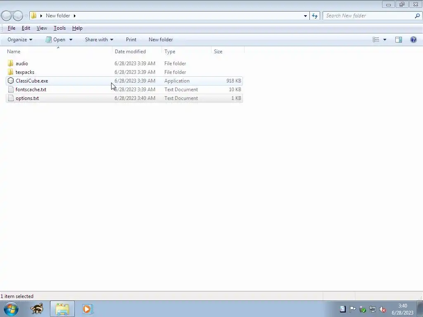Sort by the Date modified column header

(x=137, y=52)
